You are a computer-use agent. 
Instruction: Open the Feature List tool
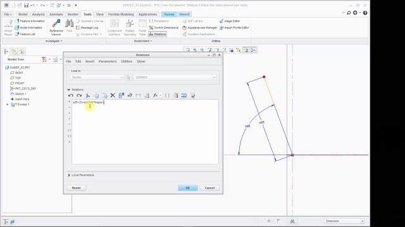pyautogui.click(x=25, y=34)
